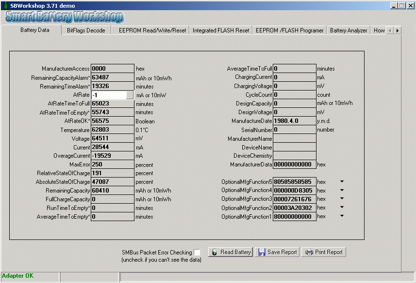
Task: Click RemainingCapacityAlarm value 63487
Action: [x=113, y=77]
